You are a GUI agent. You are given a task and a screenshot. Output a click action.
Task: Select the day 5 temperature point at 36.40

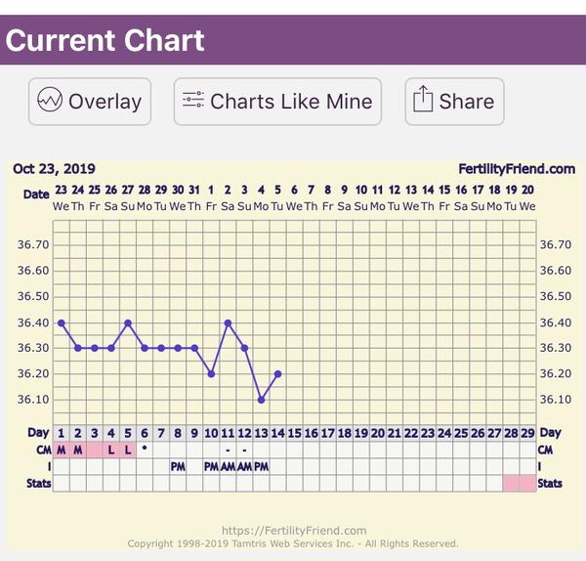click(128, 323)
